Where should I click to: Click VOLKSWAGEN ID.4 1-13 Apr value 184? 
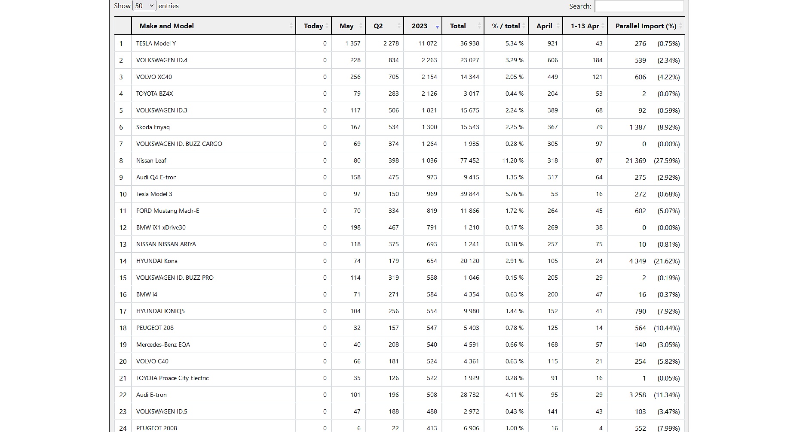point(597,60)
